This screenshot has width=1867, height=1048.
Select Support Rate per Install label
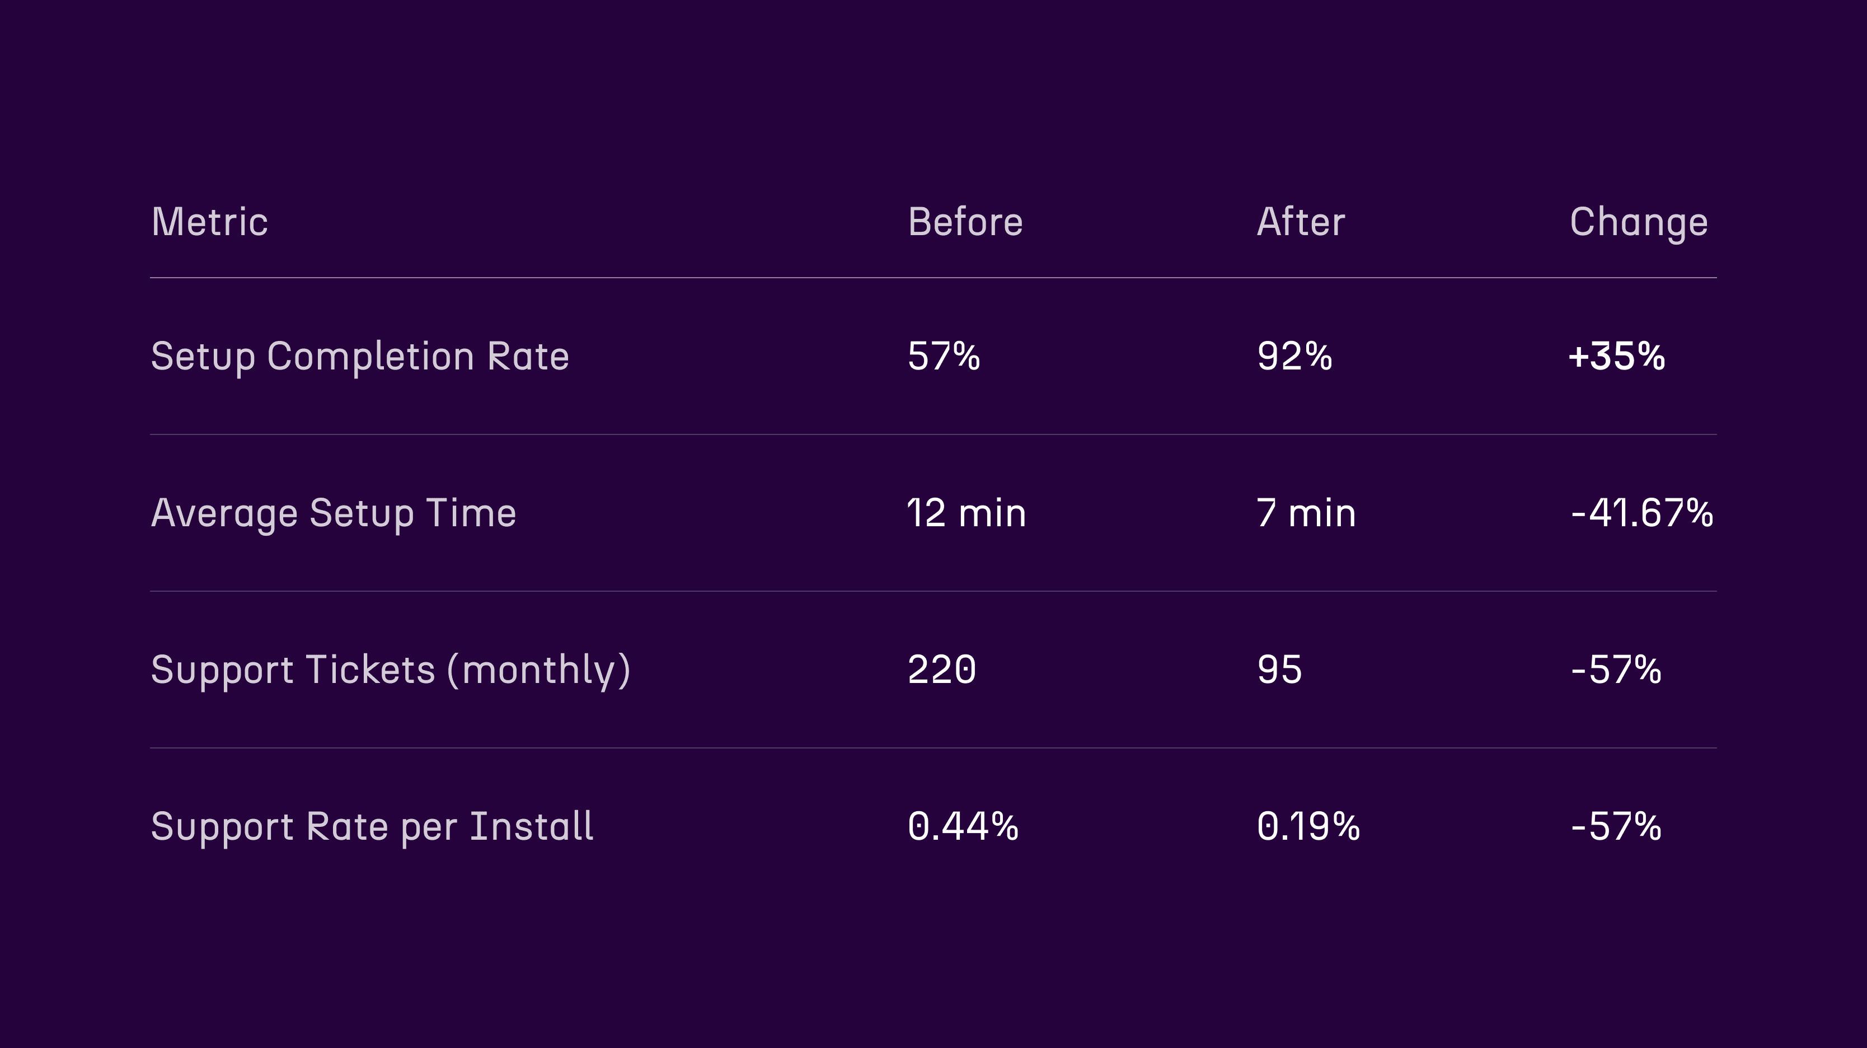point(372,827)
